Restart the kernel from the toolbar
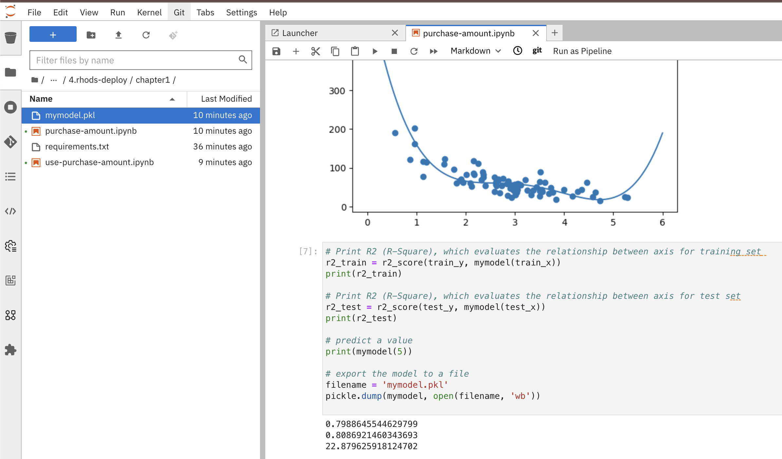The height and width of the screenshot is (459, 782). coord(414,51)
